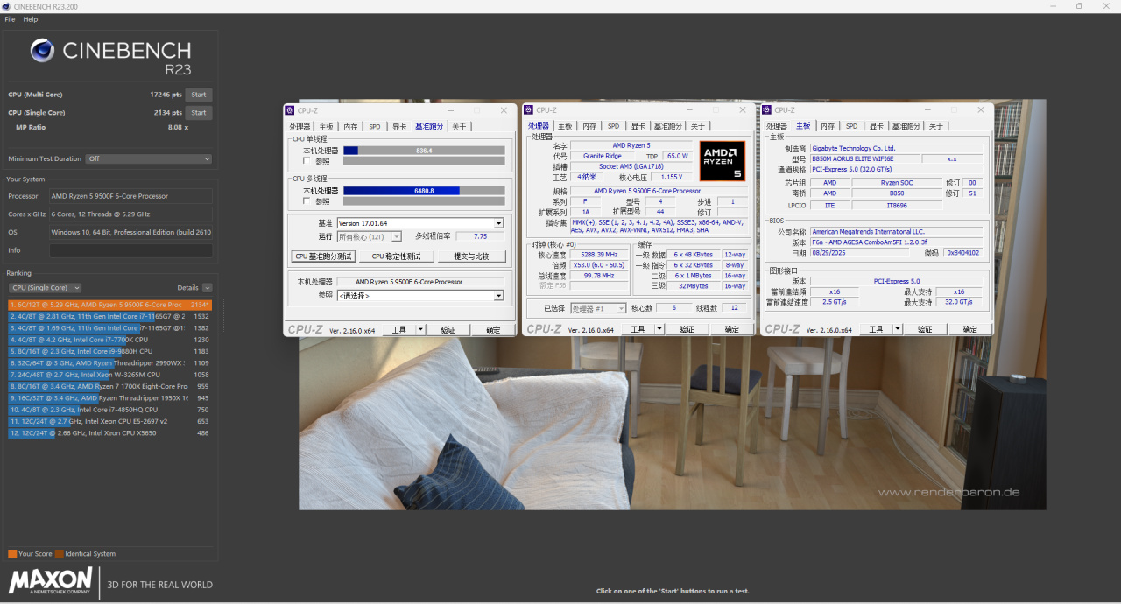
Task: Select ranking row i7-1165G7 @ 2.81 GHz
Action: click(109, 316)
